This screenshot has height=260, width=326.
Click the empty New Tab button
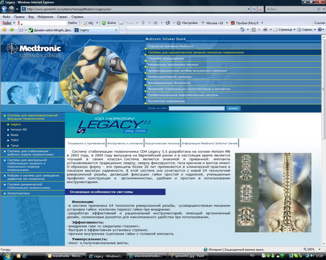coord(123,30)
